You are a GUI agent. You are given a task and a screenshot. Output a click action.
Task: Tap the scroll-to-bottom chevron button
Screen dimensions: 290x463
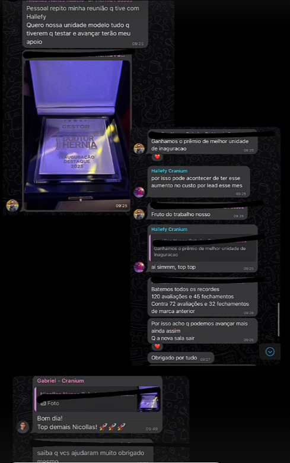(270, 351)
